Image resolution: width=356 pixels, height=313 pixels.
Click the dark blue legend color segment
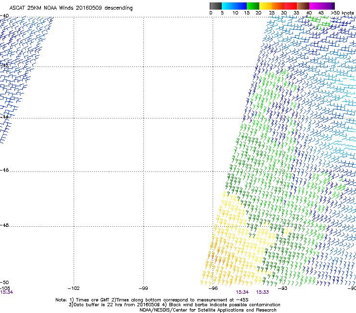point(241,6)
